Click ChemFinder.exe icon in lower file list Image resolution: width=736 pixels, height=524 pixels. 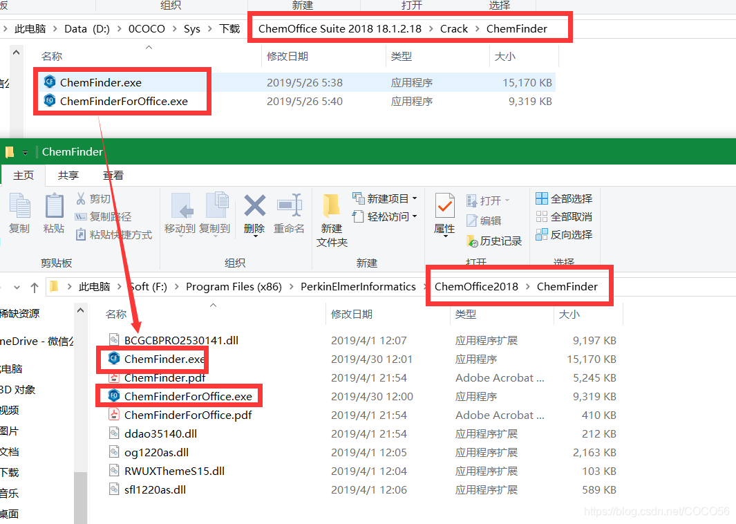pos(114,358)
